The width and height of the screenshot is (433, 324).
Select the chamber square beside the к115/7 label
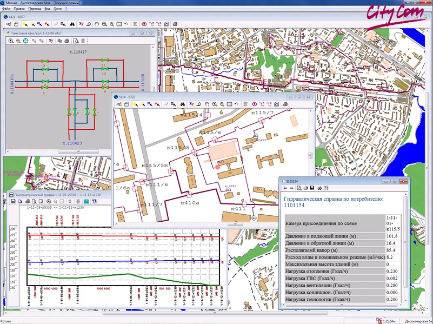pyautogui.click(x=261, y=120)
